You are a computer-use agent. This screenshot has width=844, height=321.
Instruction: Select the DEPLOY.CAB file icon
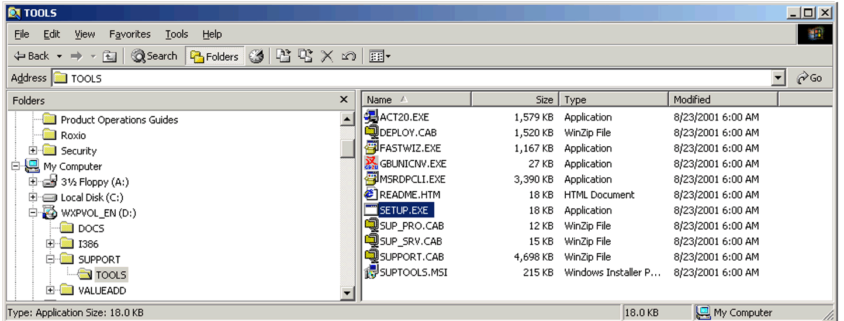(371, 132)
